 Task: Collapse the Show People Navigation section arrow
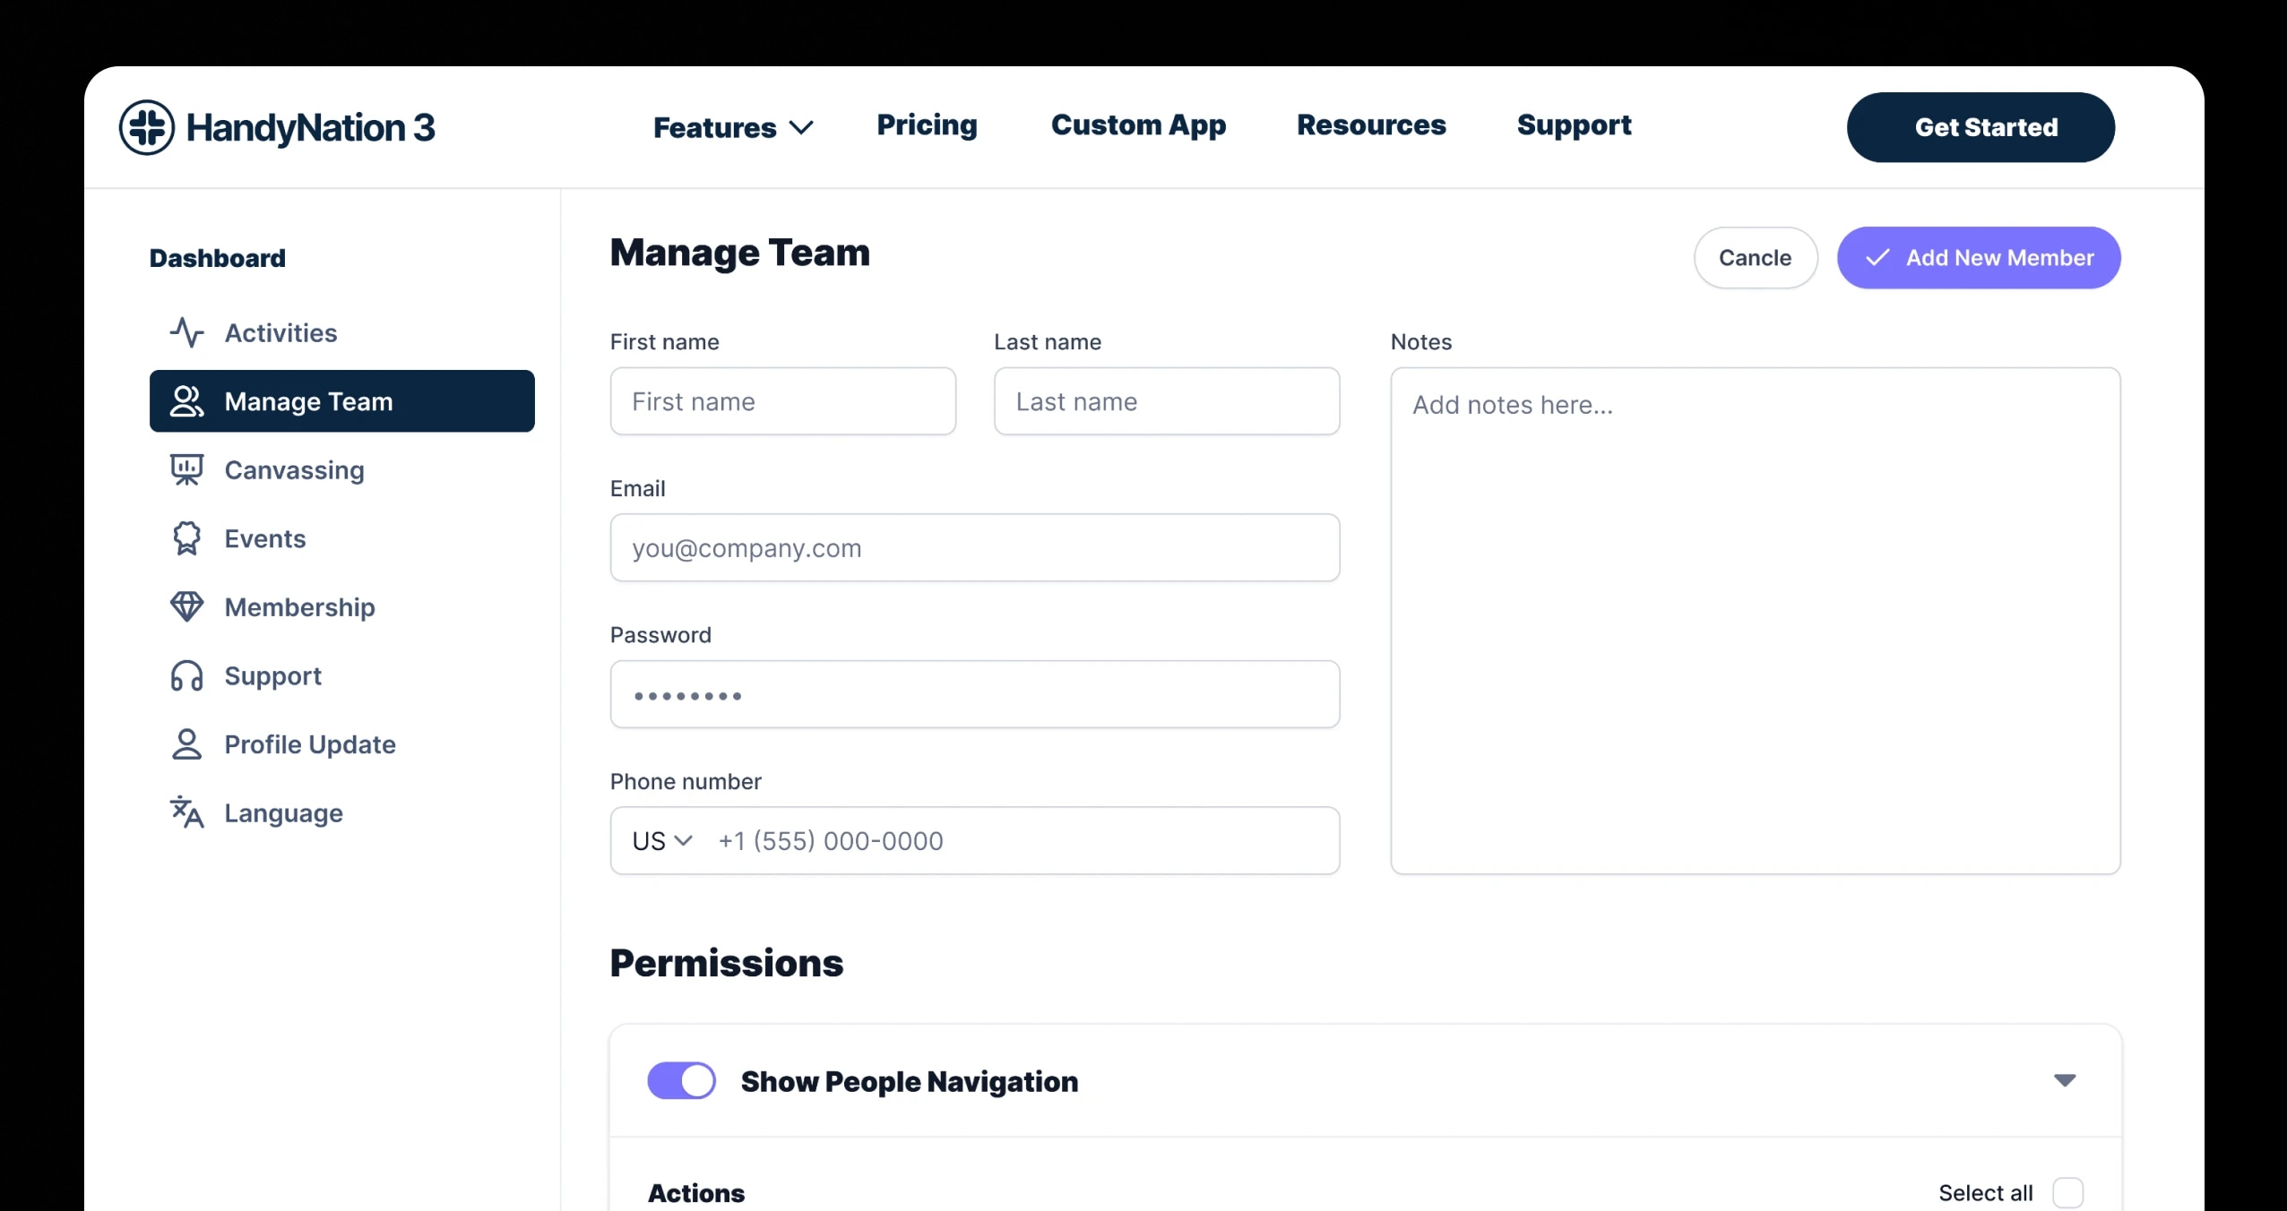(x=2065, y=1080)
